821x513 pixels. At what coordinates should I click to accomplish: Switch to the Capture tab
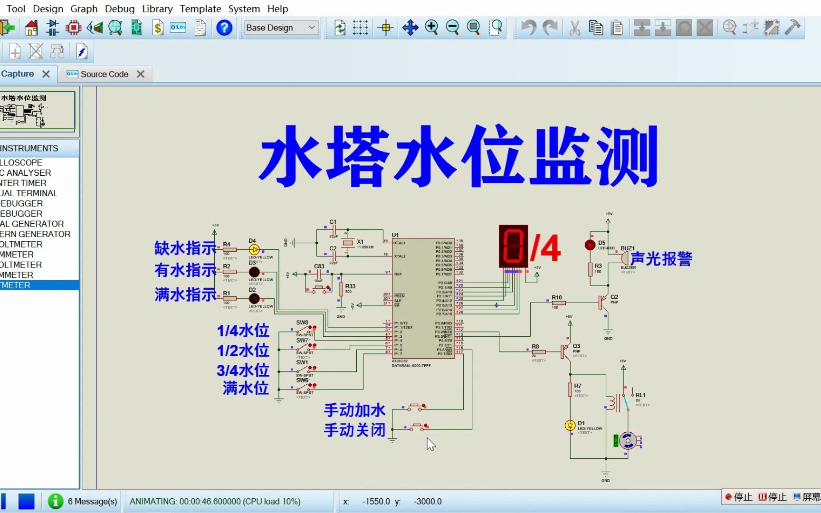click(18, 74)
